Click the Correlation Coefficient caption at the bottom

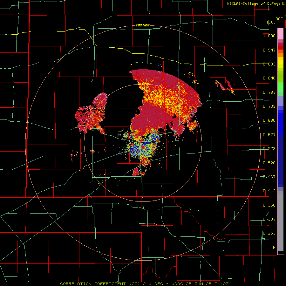(x=144, y=284)
